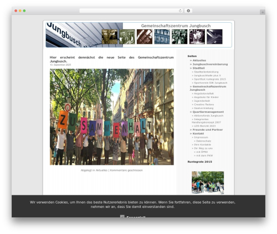Toggle the Essenziell cookie checkbox

[122, 216]
